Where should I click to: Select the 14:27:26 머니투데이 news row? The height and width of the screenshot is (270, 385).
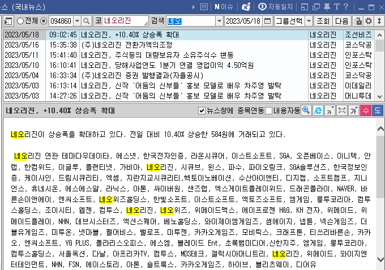point(189,96)
